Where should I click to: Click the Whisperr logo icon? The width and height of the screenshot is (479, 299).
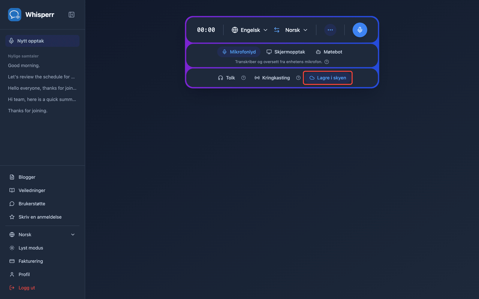coord(15,15)
